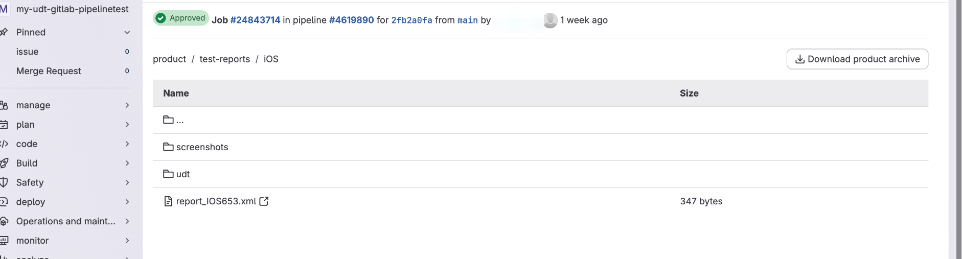
Task: Click the screenshots folder icon
Action: [x=168, y=147]
